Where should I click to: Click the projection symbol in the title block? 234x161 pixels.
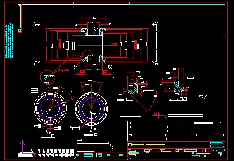pyautogui.click(x=206, y=150)
